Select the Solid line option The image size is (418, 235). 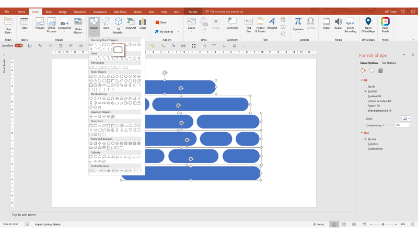[371, 144]
